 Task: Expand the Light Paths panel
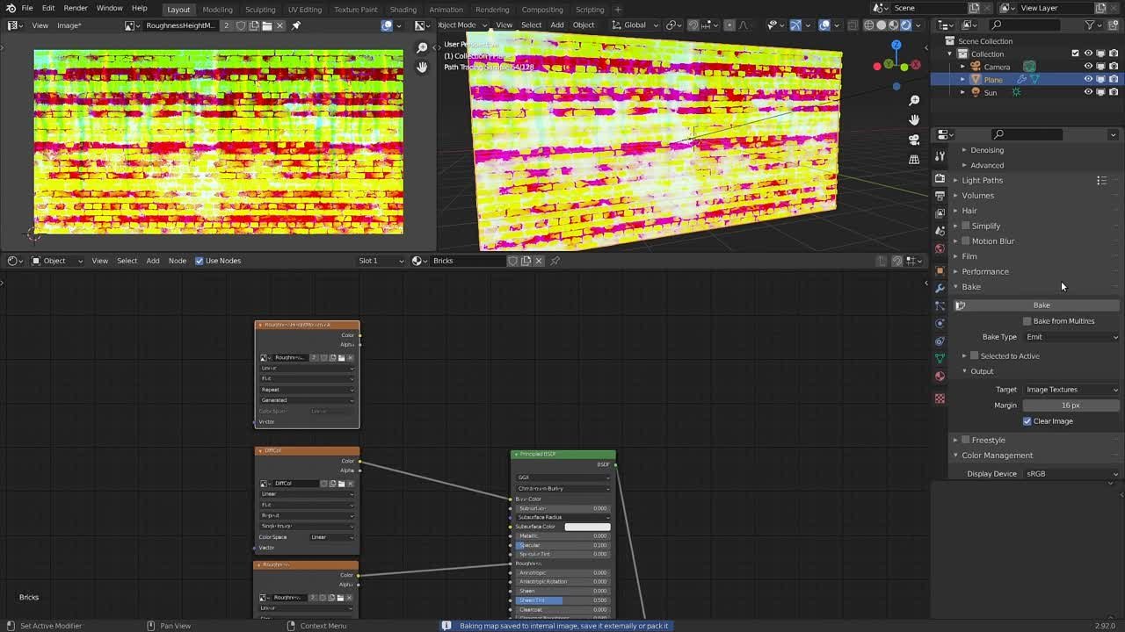coord(982,180)
